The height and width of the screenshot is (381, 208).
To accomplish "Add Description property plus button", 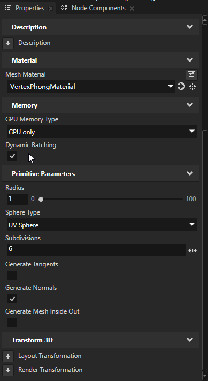I will (x=8, y=43).
